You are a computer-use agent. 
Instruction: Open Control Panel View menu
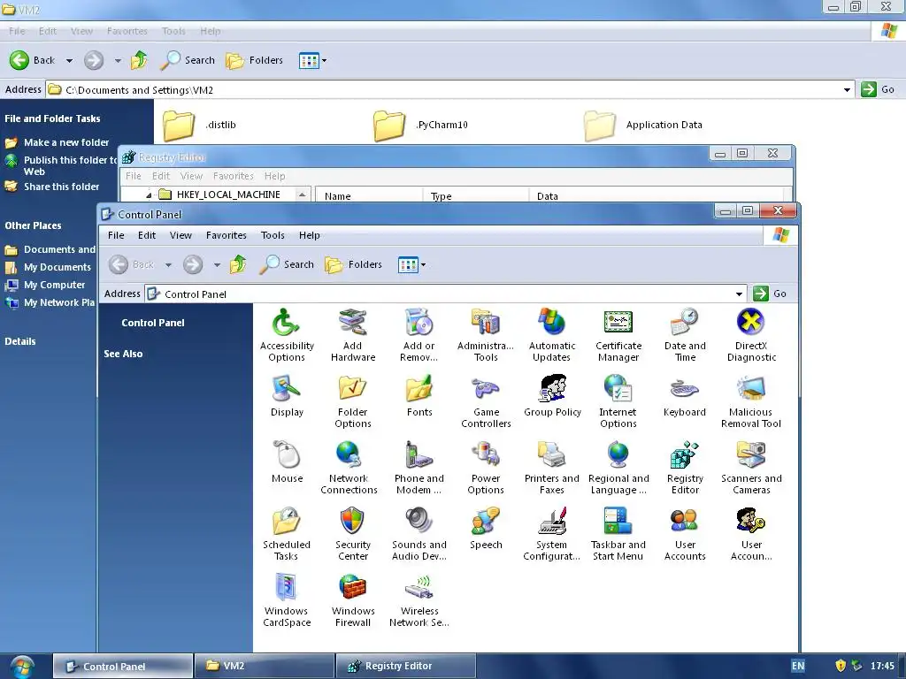click(180, 235)
